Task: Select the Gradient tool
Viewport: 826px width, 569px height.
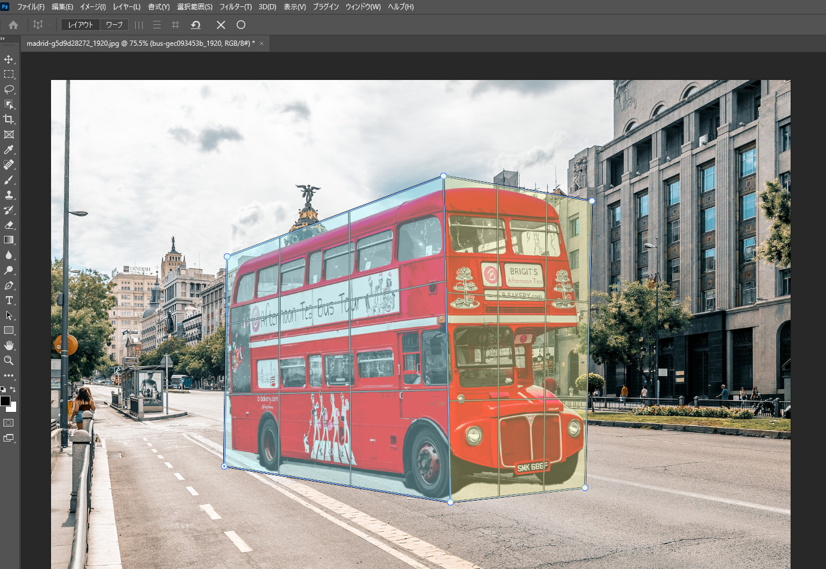Action: coord(9,240)
